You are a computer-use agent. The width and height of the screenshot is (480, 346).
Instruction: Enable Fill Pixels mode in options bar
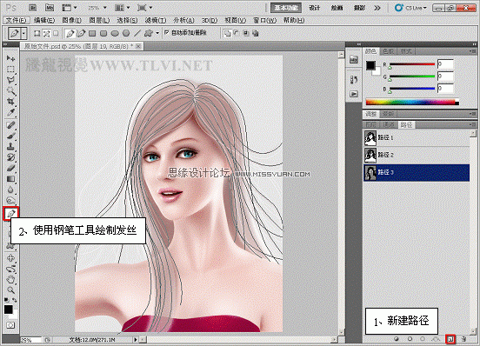click(x=56, y=33)
